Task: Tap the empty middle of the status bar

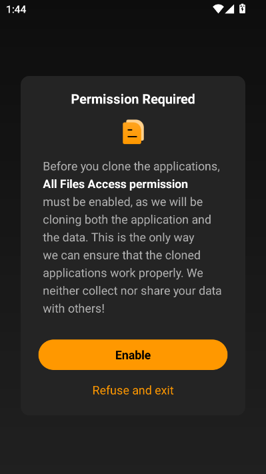Action: click(119, 9)
